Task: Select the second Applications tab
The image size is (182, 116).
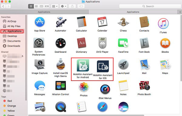Action: pyautogui.click(x=133, y=12)
